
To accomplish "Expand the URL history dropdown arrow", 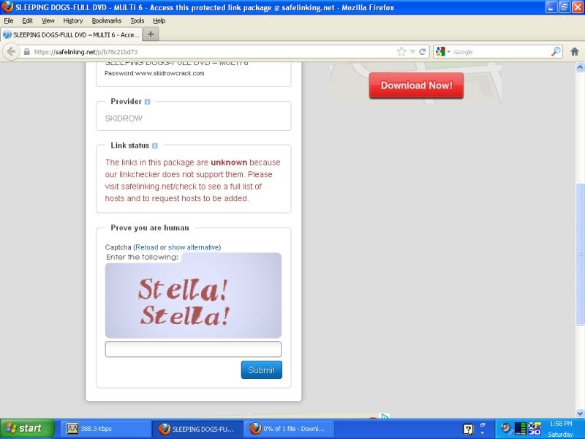I will click(x=412, y=52).
